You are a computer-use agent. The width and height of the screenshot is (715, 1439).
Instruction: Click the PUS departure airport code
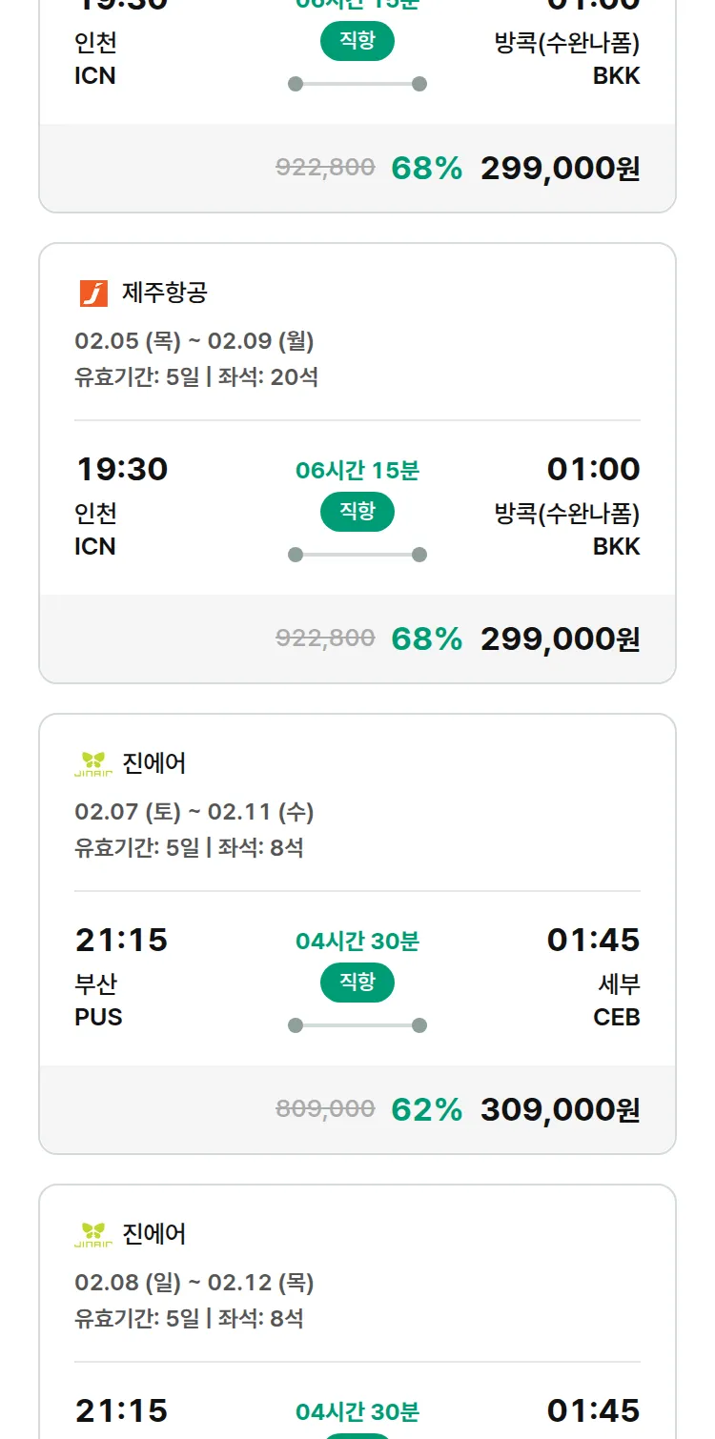click(98, 1017)
